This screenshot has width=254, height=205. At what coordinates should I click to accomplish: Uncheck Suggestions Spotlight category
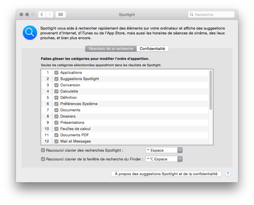click(x=56, y=79)
